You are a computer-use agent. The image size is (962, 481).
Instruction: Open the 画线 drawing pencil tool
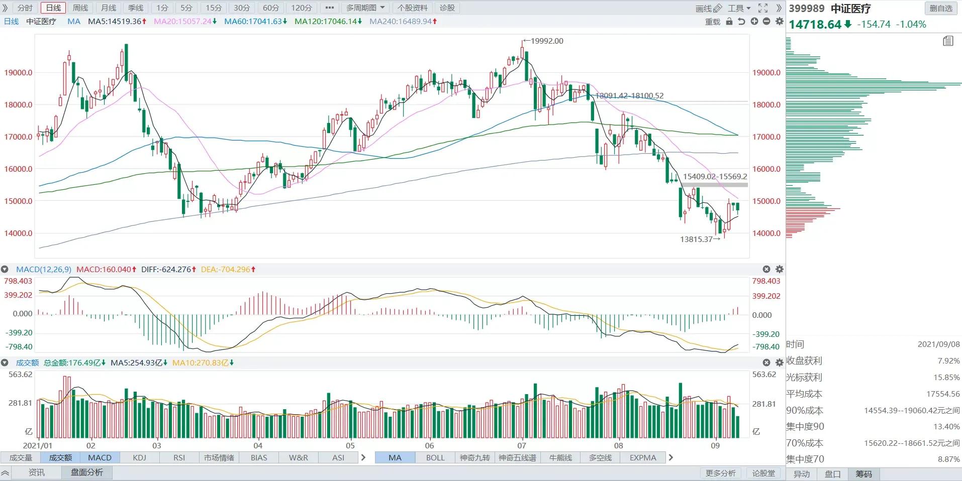pyautogui.click(x=709, y=8)
